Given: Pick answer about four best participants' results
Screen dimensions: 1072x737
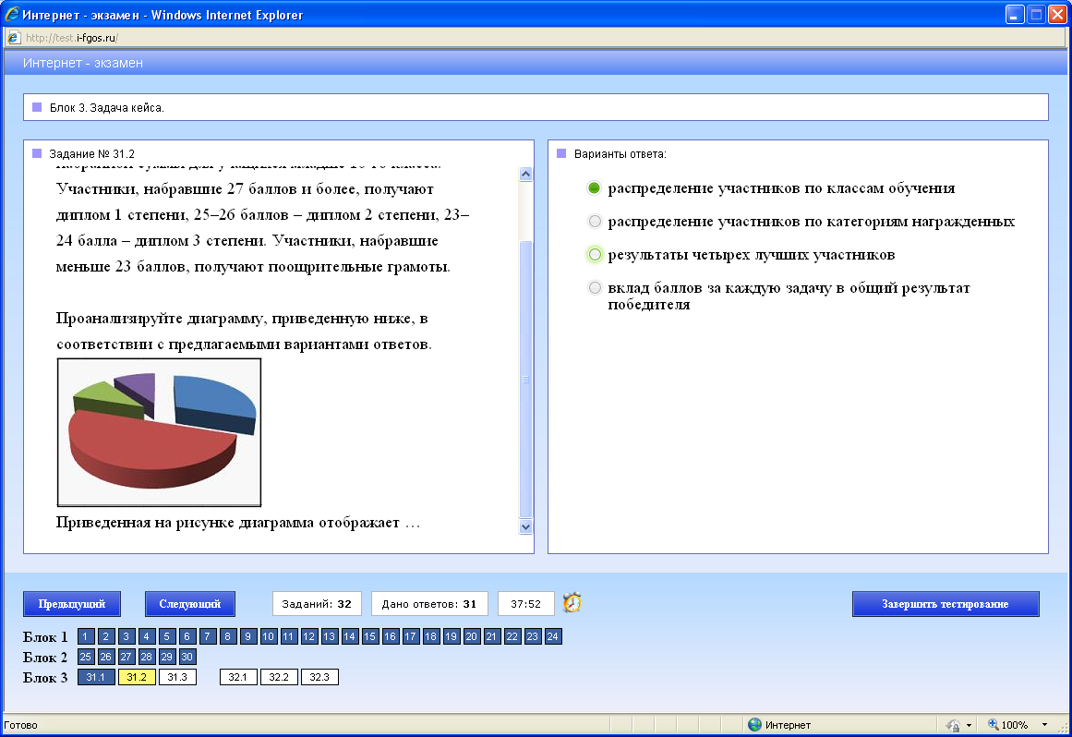Looking at the screenshot, I should click(594, 255).
